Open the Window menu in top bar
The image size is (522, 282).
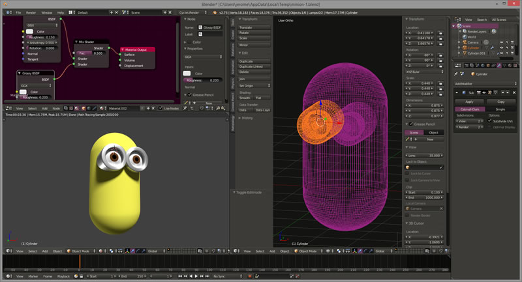coord(46,12)
